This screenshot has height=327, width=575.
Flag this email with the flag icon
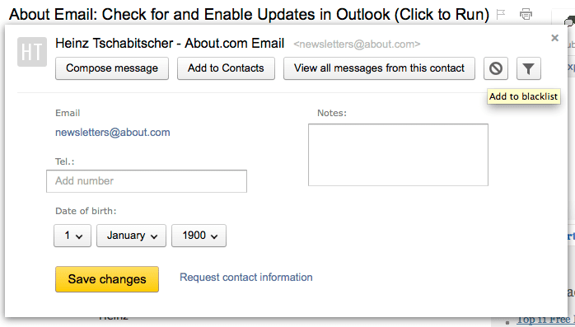[501, 14]
